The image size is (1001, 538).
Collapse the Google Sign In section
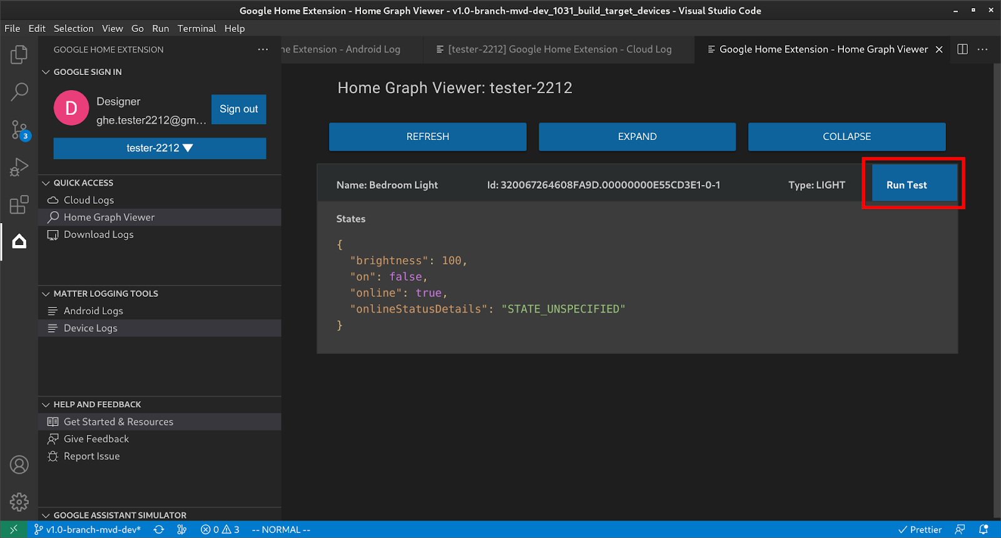coord(46,72)
